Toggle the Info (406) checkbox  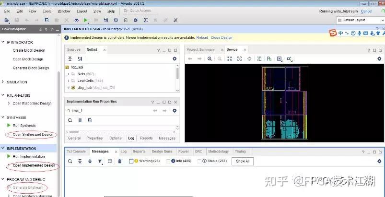click(168, 161)
